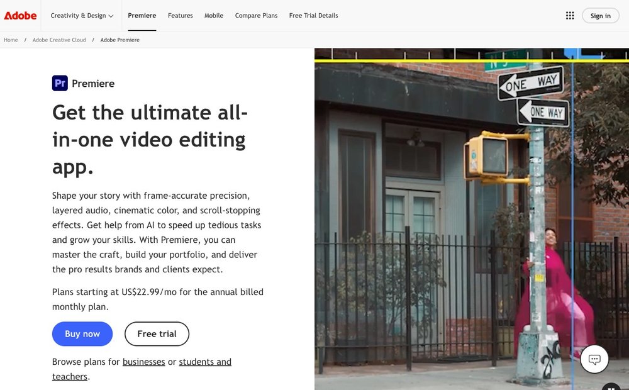
Task: Open the chat support bubble
Action: pyautogui.click(x=594, y=359)
